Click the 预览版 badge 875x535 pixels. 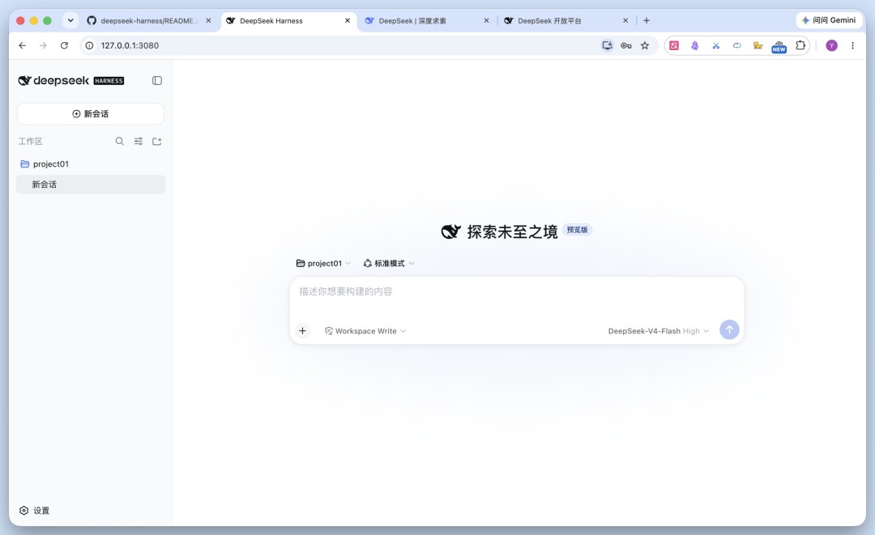click(x=577, y=230)
